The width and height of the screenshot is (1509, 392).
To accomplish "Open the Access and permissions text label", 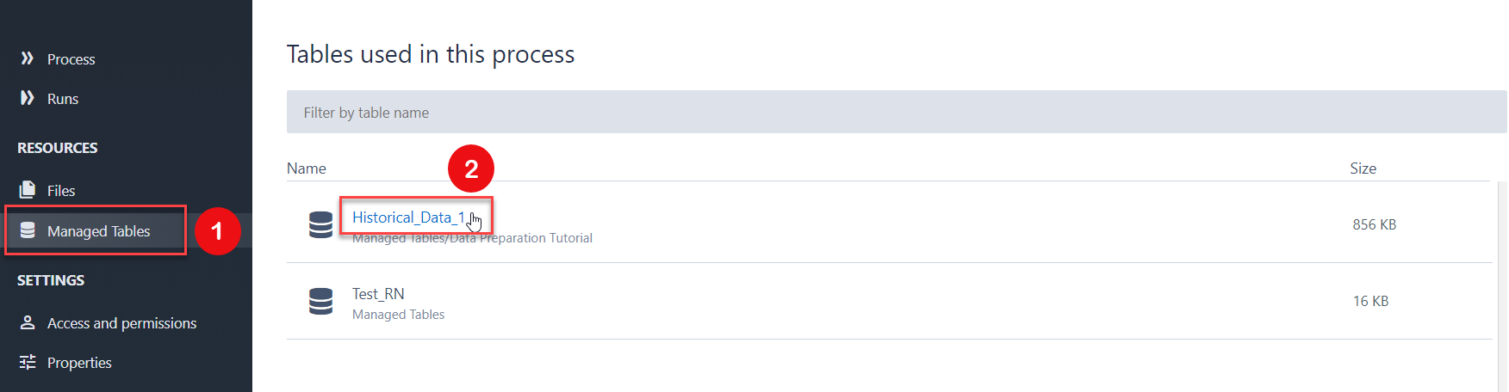I will [121, 323].
